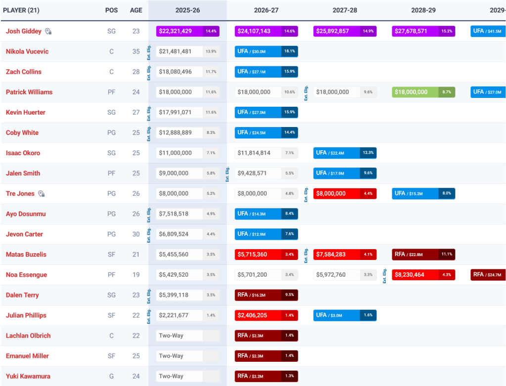Screen dimensions: 506x386
Task: Click the Ext. Elig. marker in Jalen Smith's row
Action: (x=228, y=173)
